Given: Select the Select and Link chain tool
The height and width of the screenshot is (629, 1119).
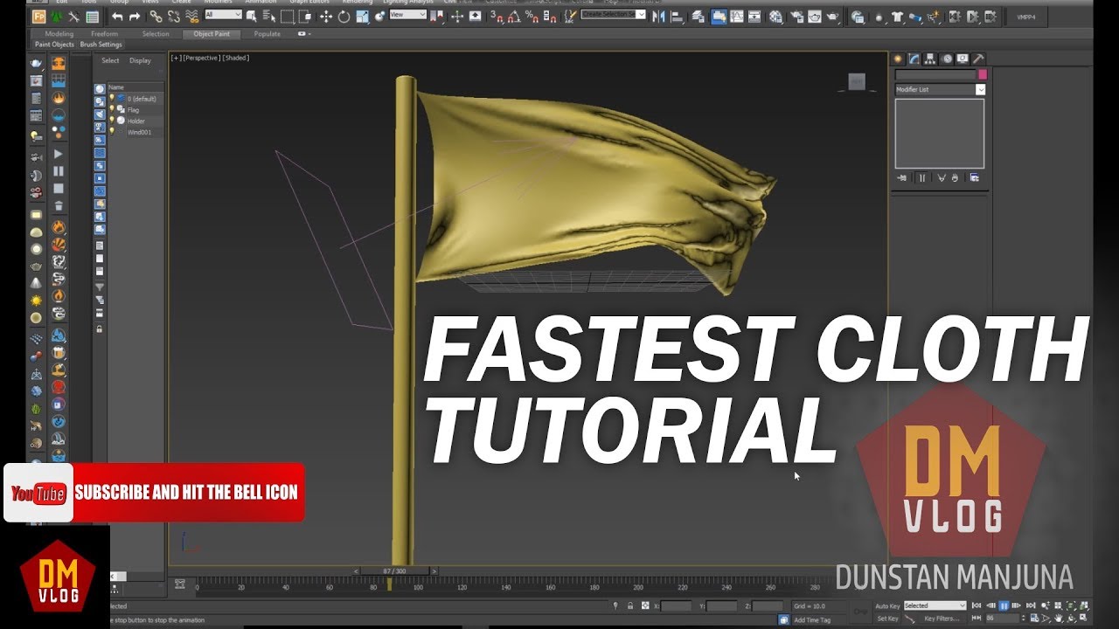Looking at the screenshot, I should click(156, 17).
